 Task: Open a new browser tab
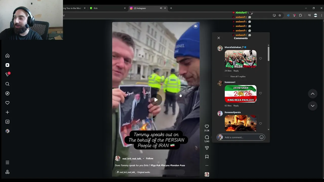(x=171, y=8)
